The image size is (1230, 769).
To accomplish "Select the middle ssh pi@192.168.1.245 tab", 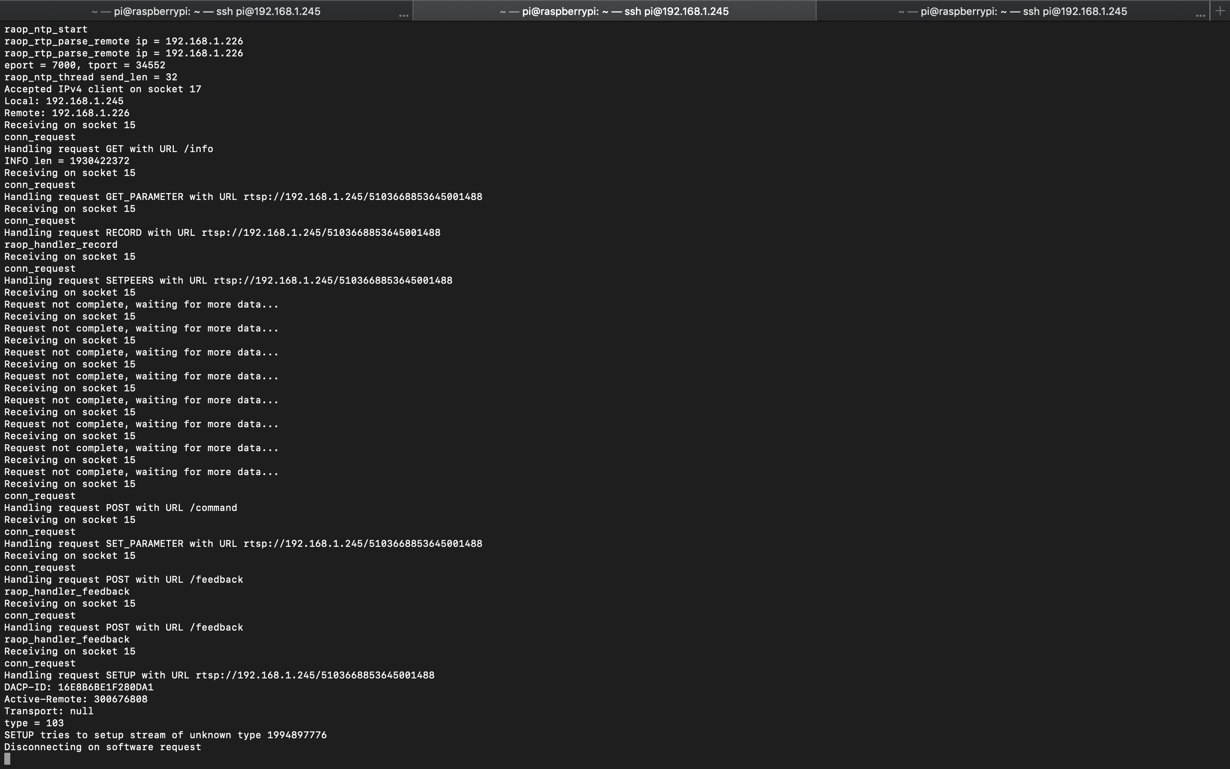I will (614, 11).
